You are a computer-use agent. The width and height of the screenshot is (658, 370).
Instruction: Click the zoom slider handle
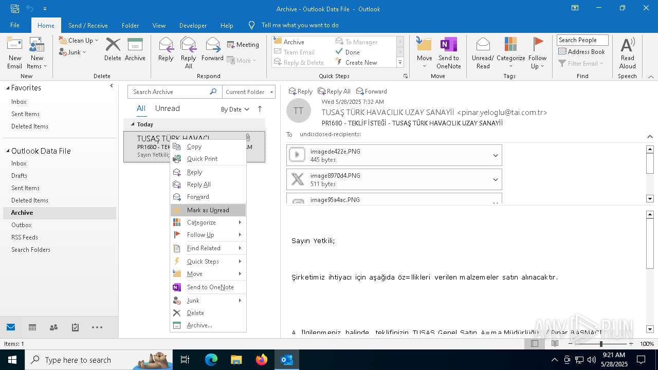(601, 344)
